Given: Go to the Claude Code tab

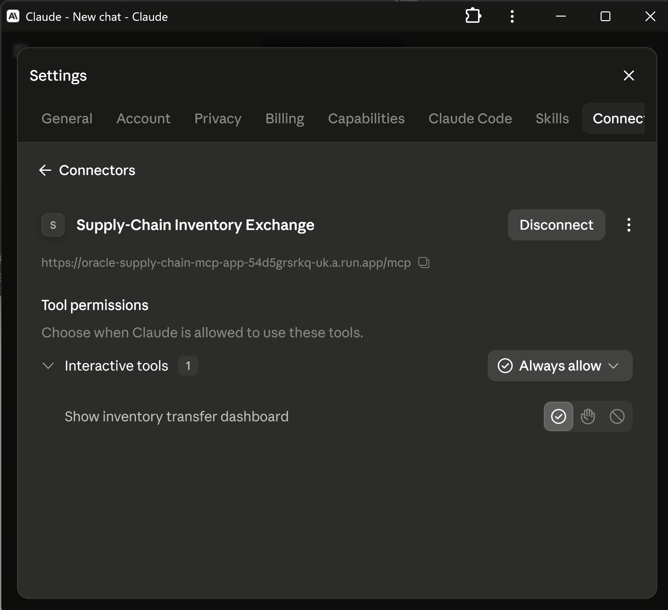Looking at the screenshot, I should coord(470,118).
